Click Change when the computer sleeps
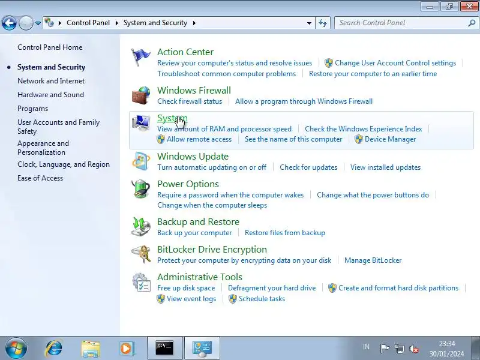Viewport: 480px width, 360px height. (212, 205)
